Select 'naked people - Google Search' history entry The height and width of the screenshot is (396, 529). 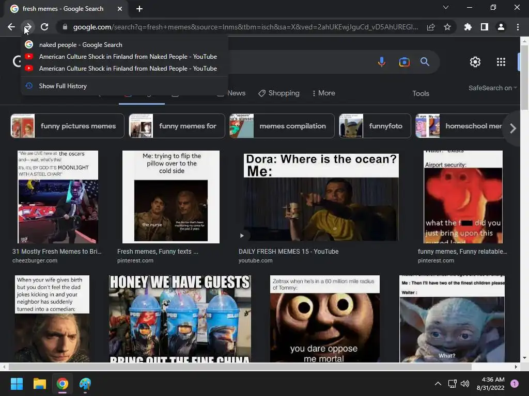click(125, 45)
